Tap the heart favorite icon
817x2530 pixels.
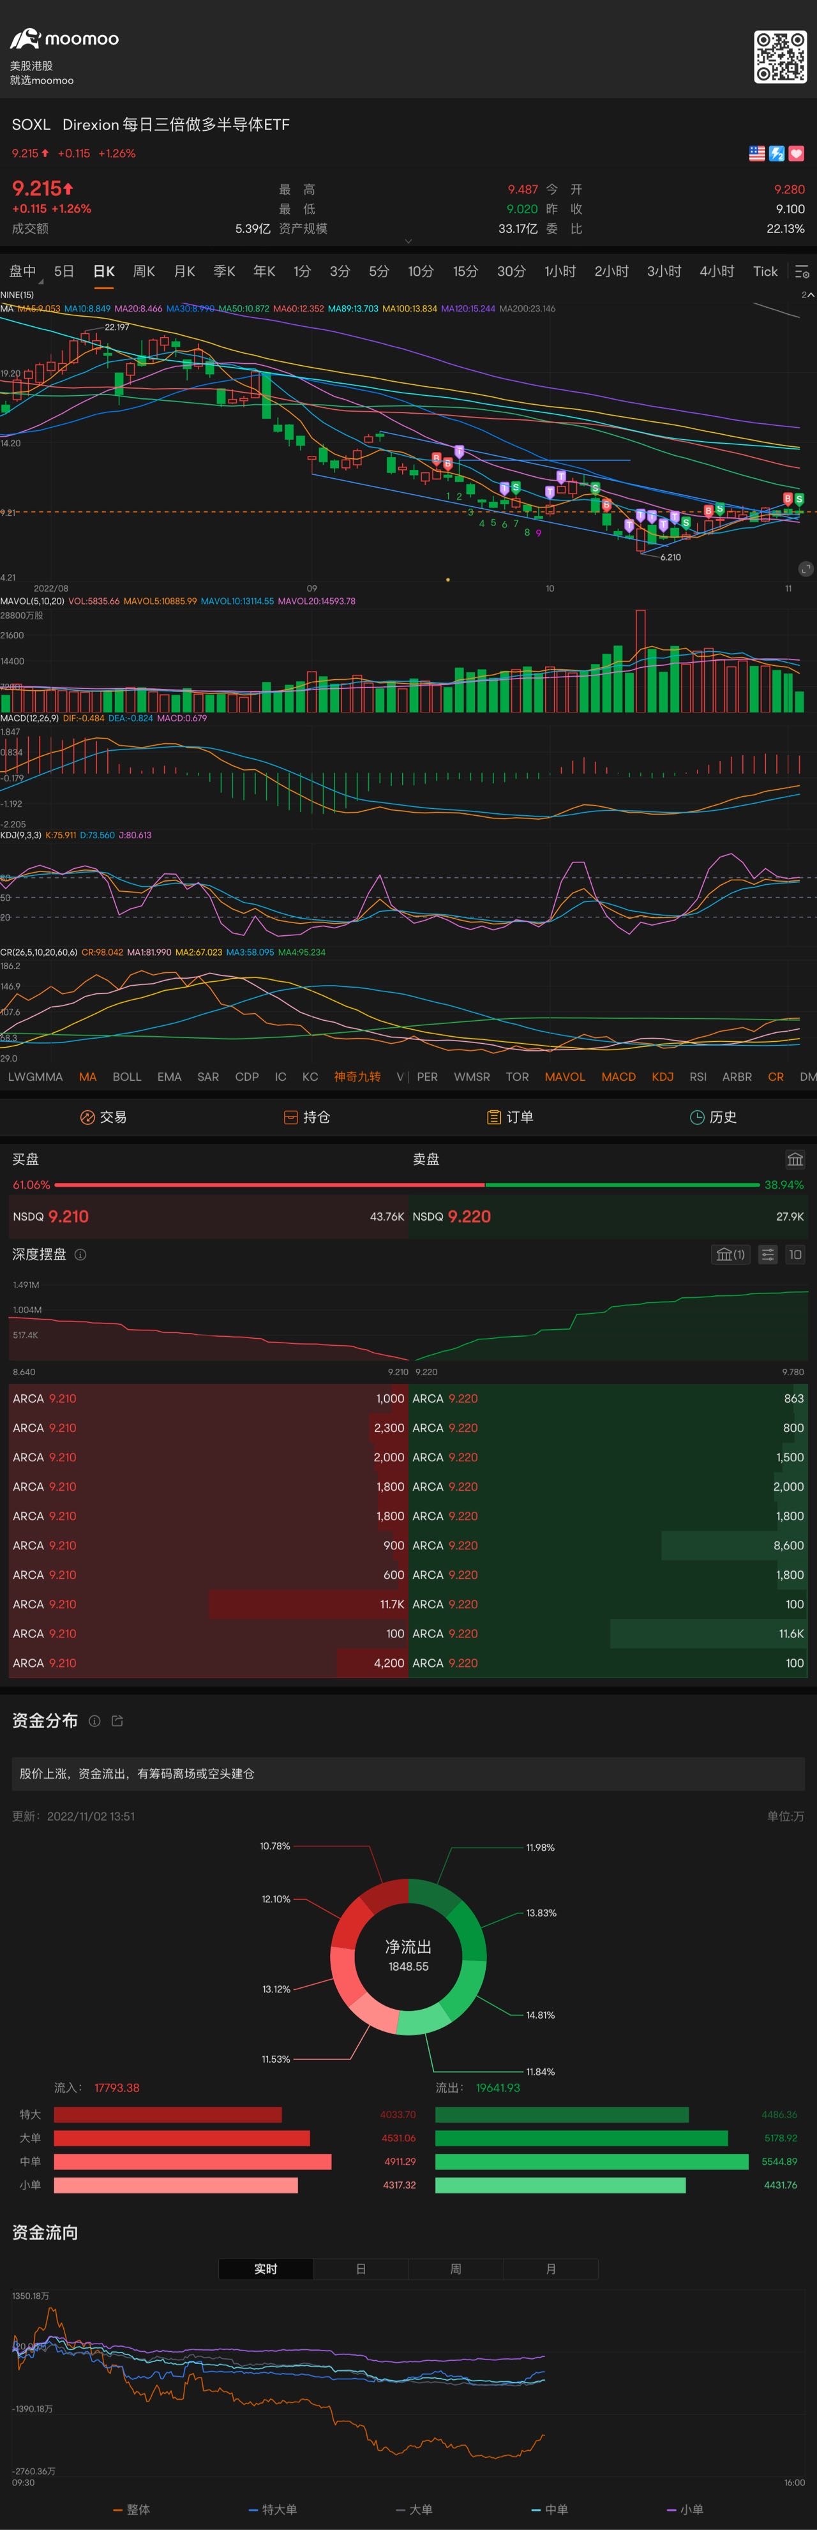tap(797, 153)
